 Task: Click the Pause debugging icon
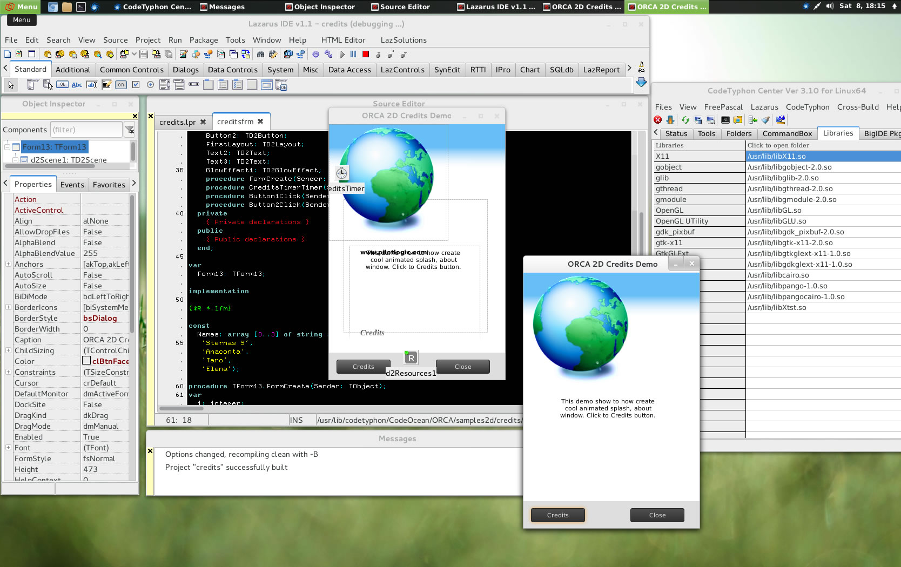pos(353,54)
